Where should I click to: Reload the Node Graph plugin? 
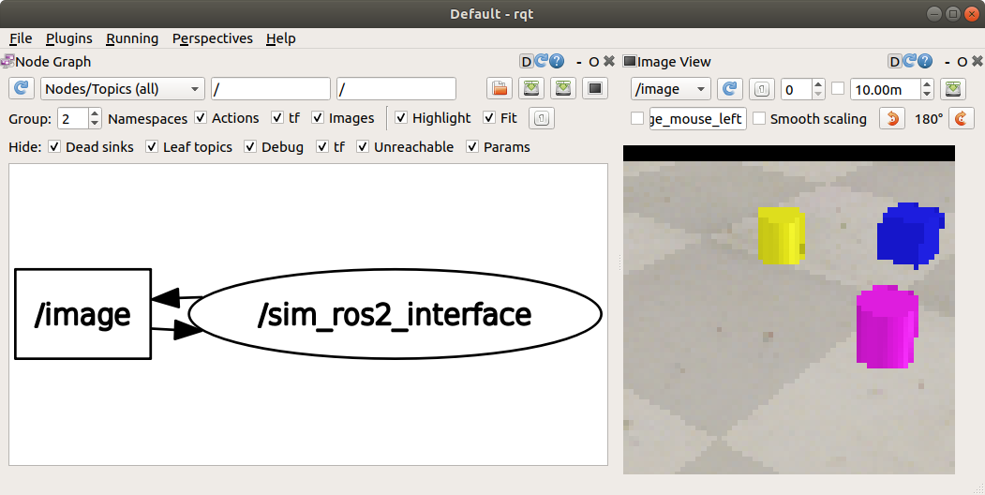tap(541, 61)
